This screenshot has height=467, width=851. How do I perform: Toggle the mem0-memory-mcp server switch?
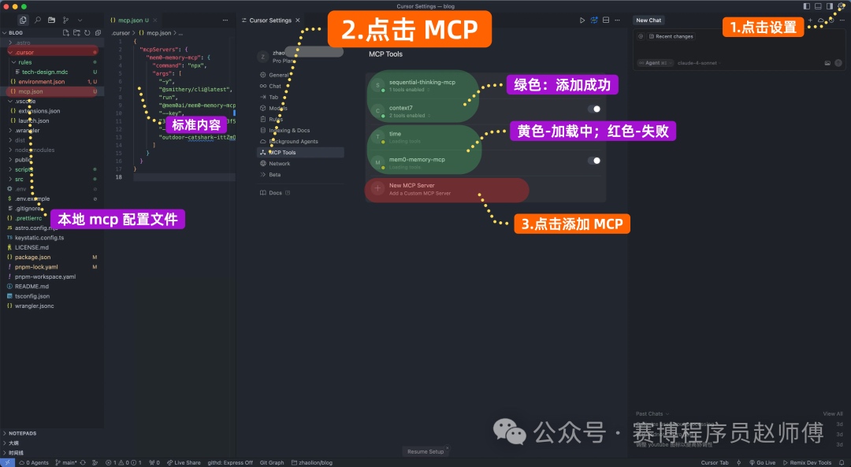click(x=594, y=161)
